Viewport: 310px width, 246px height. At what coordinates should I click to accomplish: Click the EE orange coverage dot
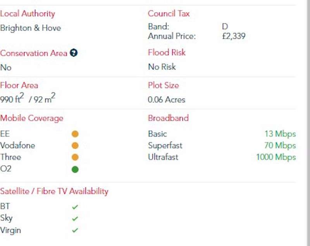point(75,134)
